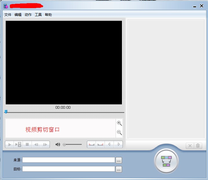Click the video playback seek bar track
208x180 pixels.
click(x=65, y=112)
